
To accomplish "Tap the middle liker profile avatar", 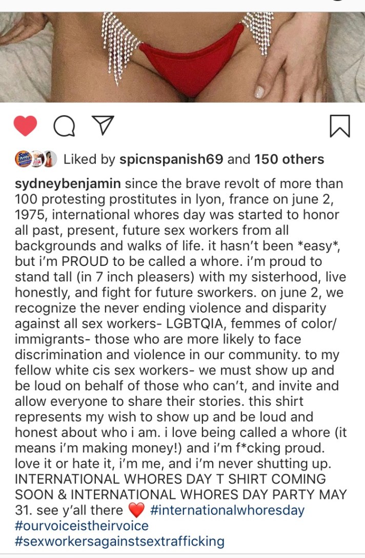I will tap(37, 159).
